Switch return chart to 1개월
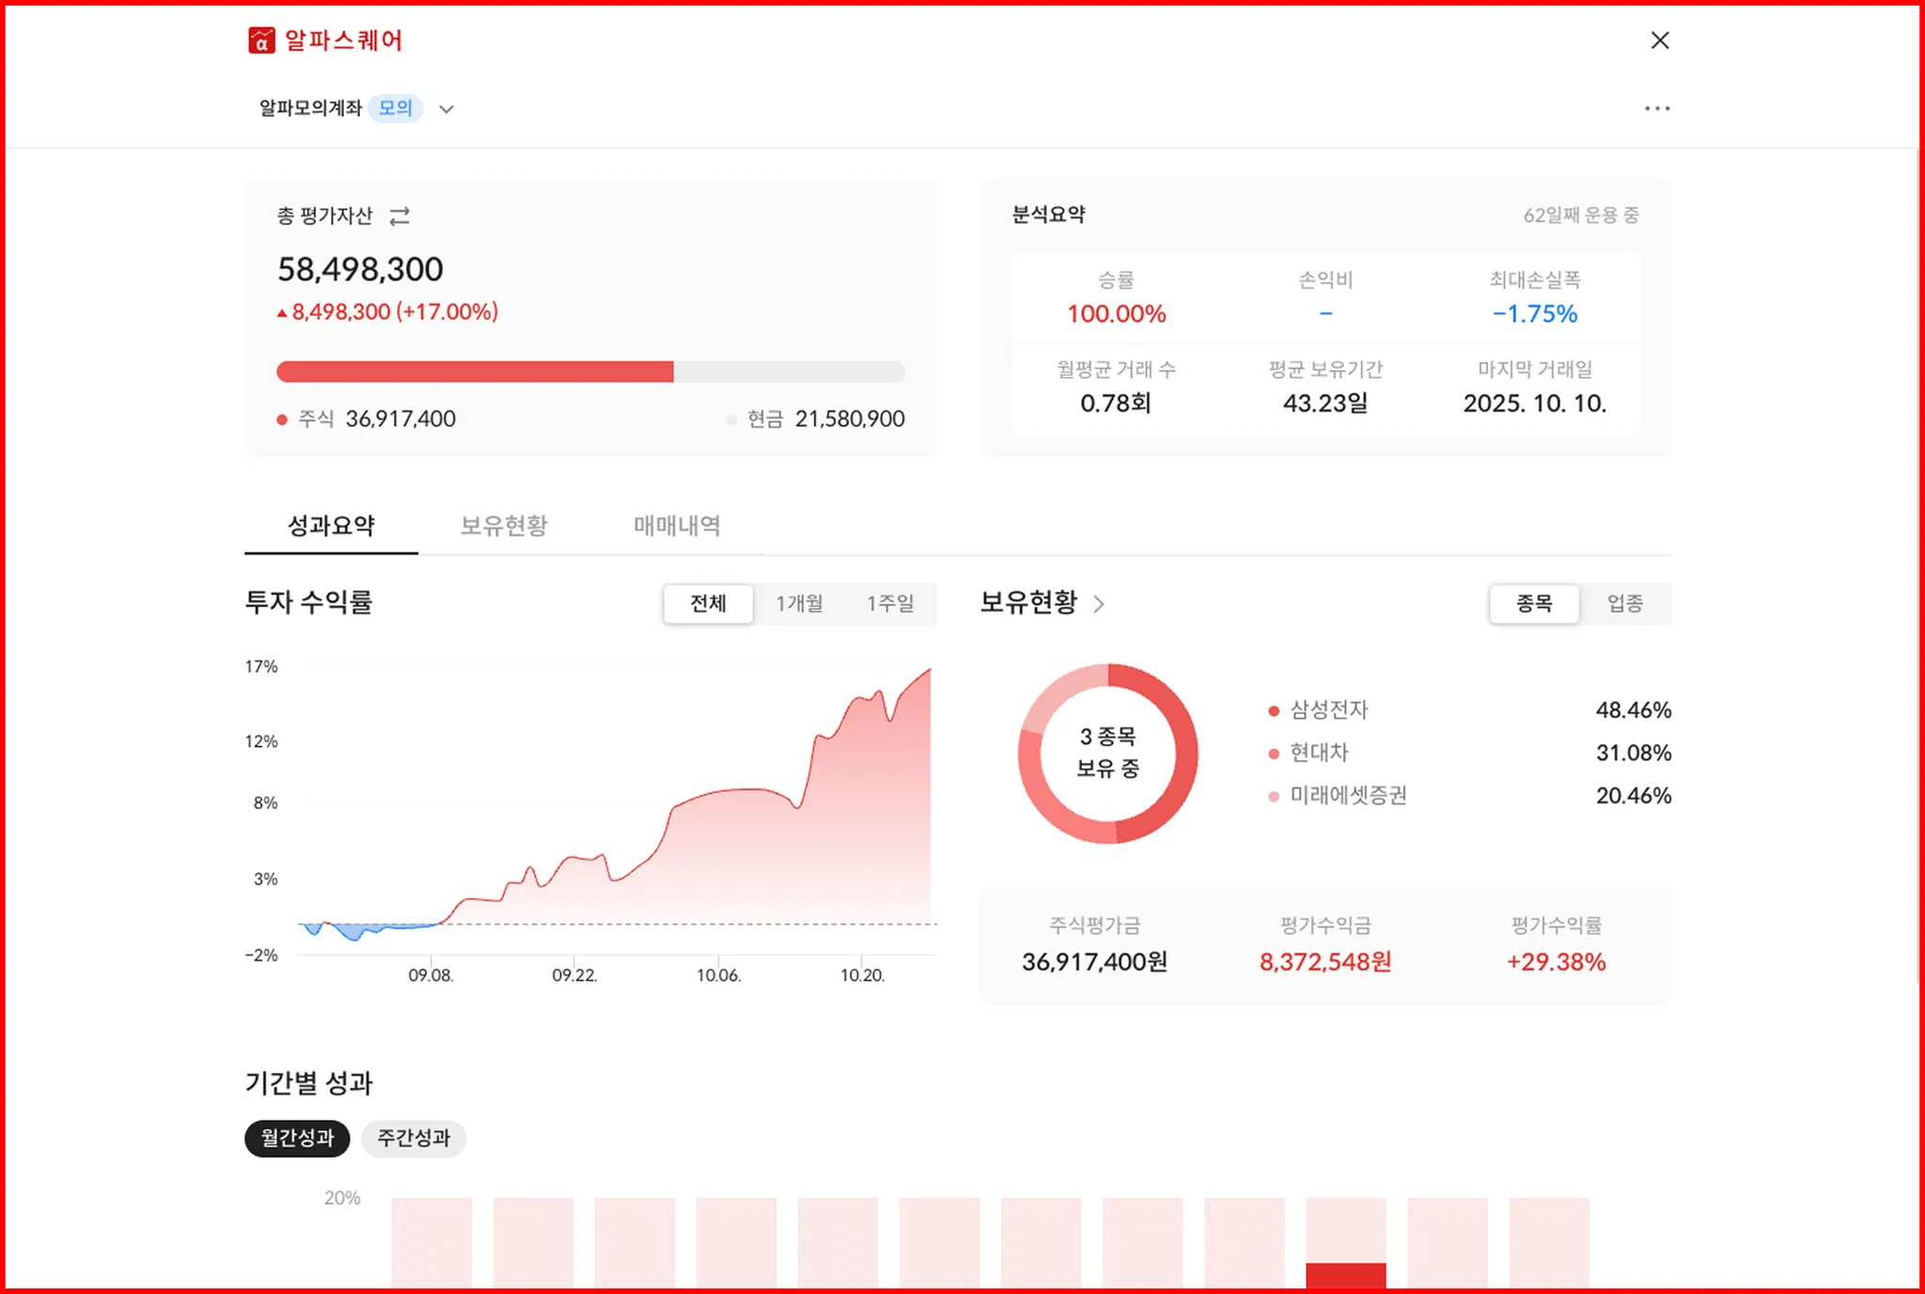This screenshot has height=1294, width=1925. [x=799, y=603]
